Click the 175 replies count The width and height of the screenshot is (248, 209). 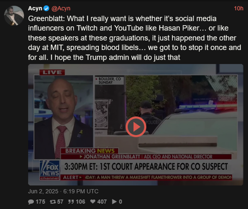click(40, 202)
